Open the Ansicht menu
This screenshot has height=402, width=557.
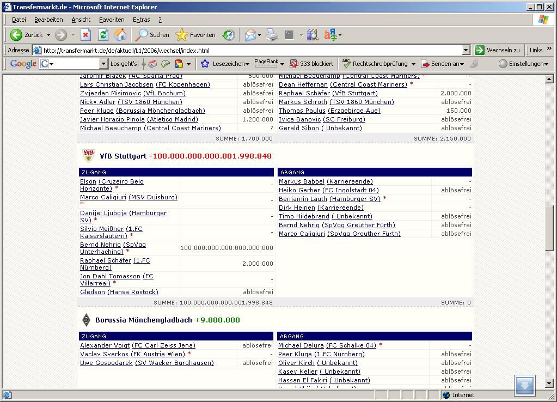pos(81,20)
